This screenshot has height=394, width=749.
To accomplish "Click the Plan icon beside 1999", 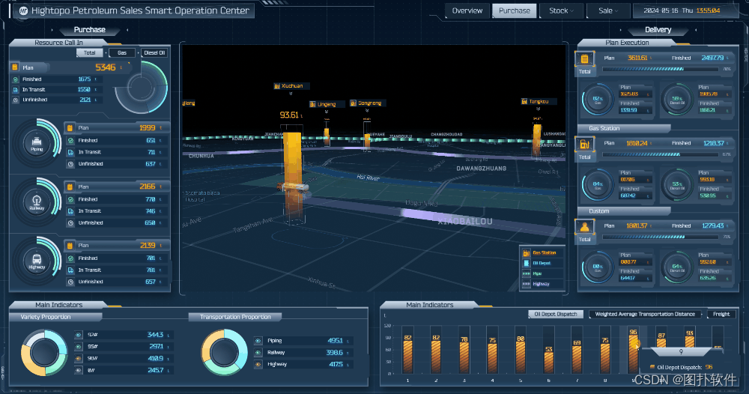I will (70, 128).
